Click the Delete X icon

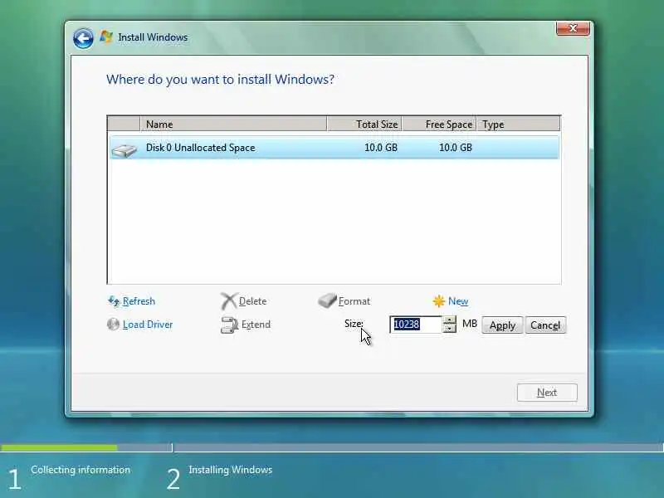[x=228, y=301]
